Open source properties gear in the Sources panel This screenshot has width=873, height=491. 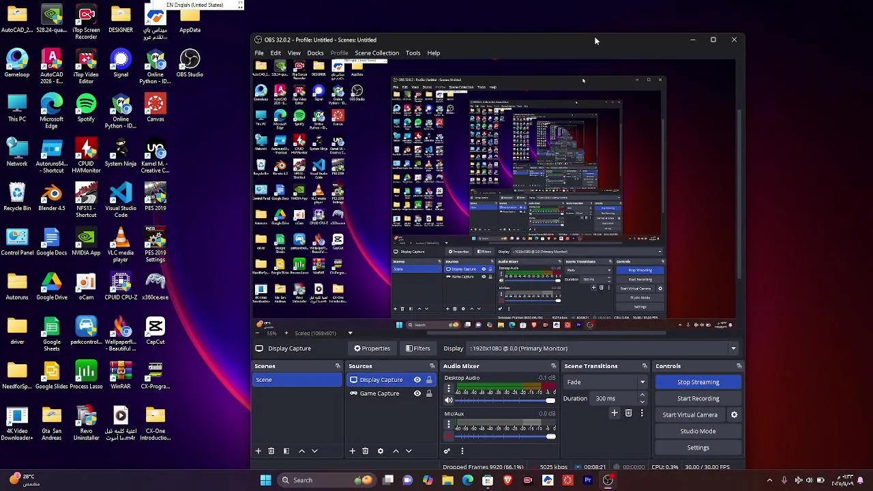pyautogui.click(x=381, y=451)
